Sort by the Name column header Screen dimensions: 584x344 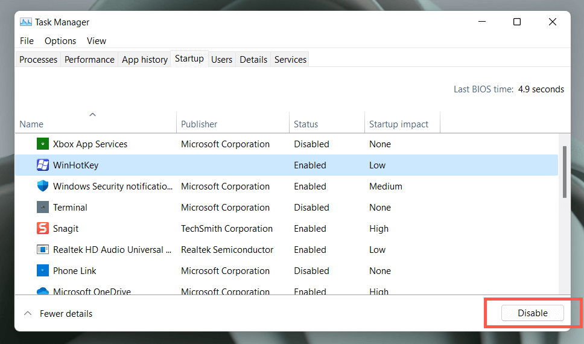coord(31,124)
